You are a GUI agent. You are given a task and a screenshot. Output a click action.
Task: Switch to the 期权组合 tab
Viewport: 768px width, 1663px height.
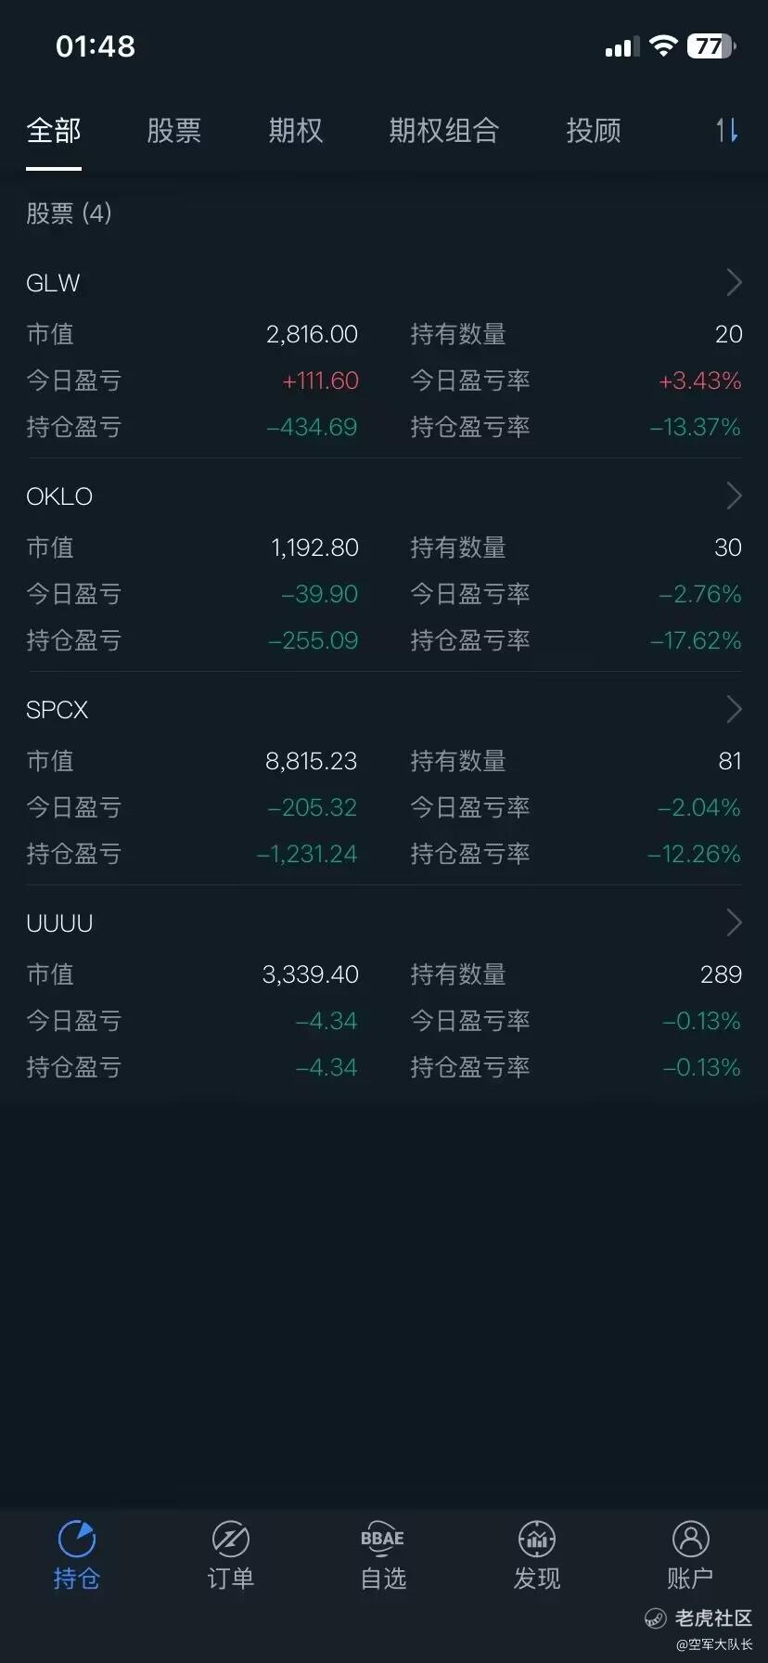(444, 131)
